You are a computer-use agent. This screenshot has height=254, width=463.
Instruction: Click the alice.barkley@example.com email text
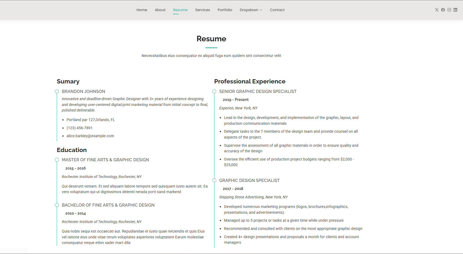(x=90, y=136)
